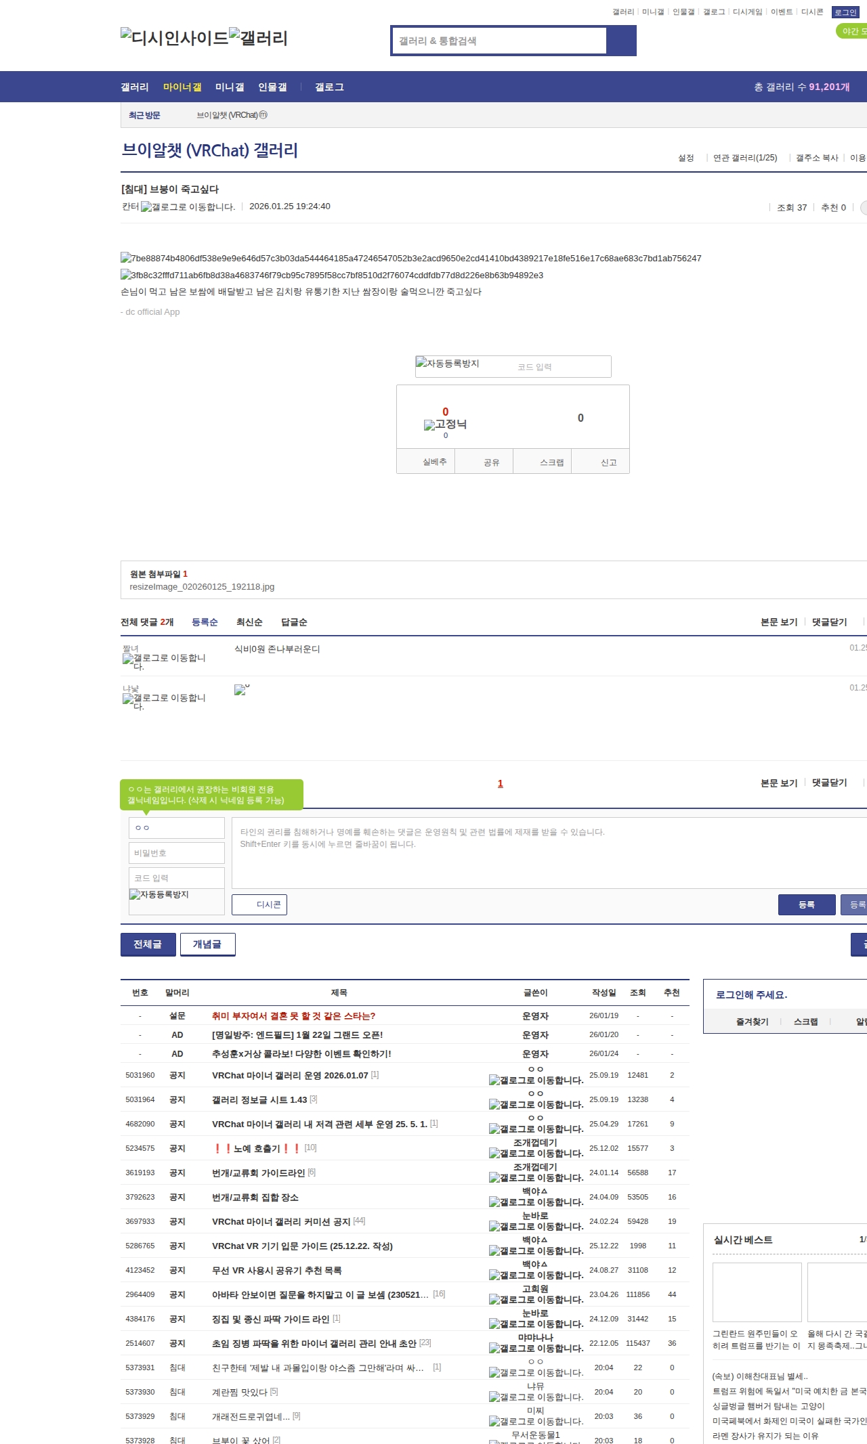Select comment page number 1

pyautogui.click(x=501, y=783)
